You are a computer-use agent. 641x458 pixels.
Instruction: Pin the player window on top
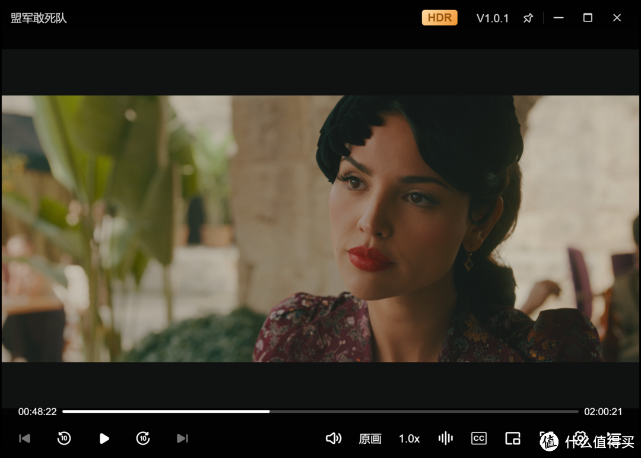(x=528, y=18)
